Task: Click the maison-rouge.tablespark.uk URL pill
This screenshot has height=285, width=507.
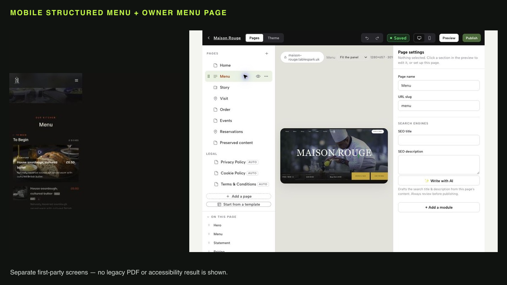Action: (302, 57)
